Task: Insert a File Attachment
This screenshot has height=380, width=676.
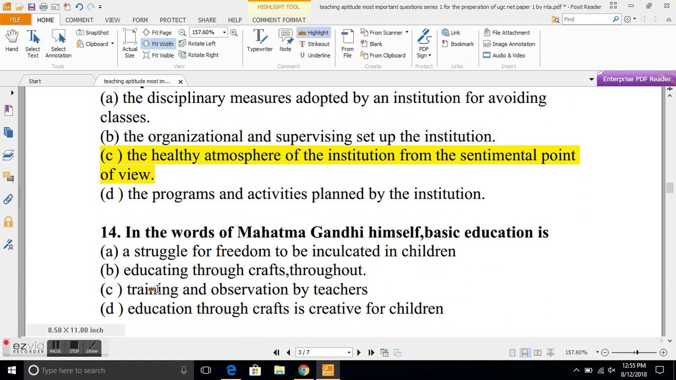Action: coord(506,33)
